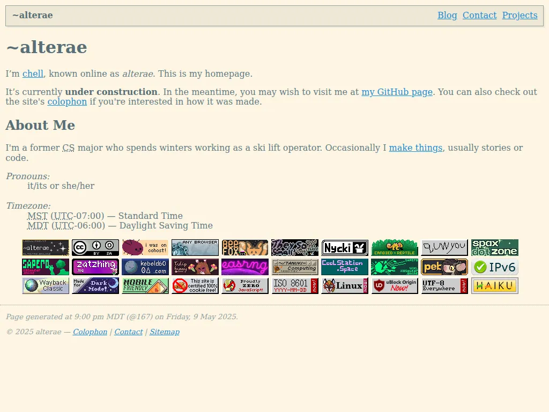The width and height of the screenshot is (549, 412).
Task: Open the Projects navigation item
Action: tap(520, 15)
